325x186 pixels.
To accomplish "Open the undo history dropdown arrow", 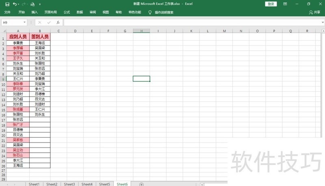I will pos(18,4).
